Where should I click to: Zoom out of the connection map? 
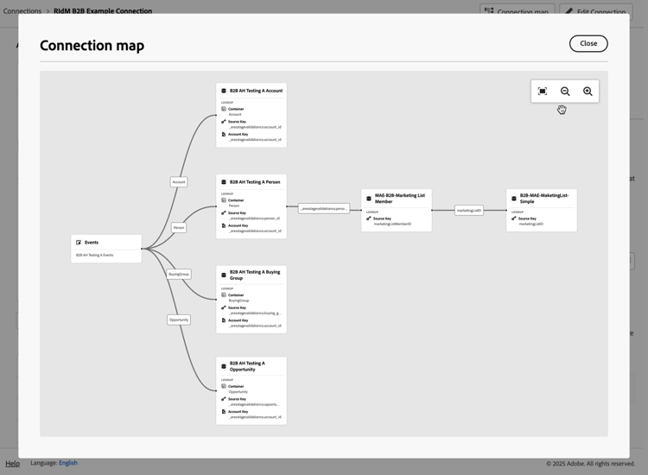565,92
